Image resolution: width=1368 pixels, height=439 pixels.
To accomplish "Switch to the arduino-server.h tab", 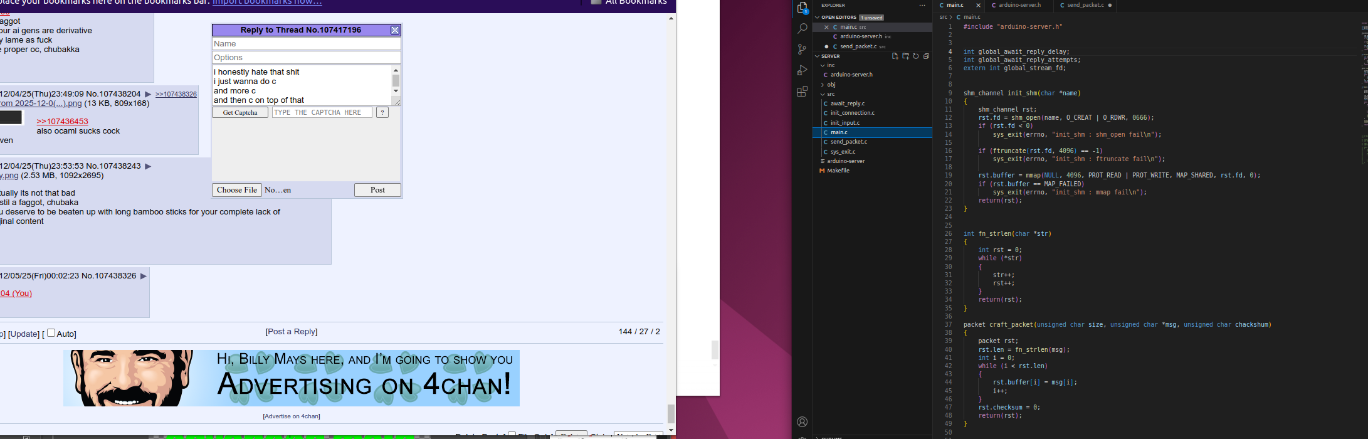I will click(x=1019, y=5).
